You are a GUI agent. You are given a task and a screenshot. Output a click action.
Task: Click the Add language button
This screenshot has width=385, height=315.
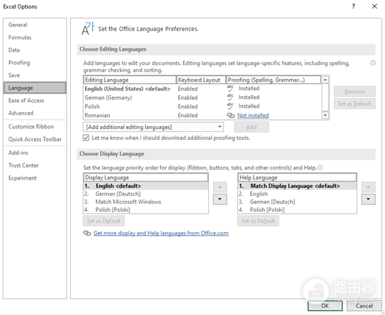point(252,127)
